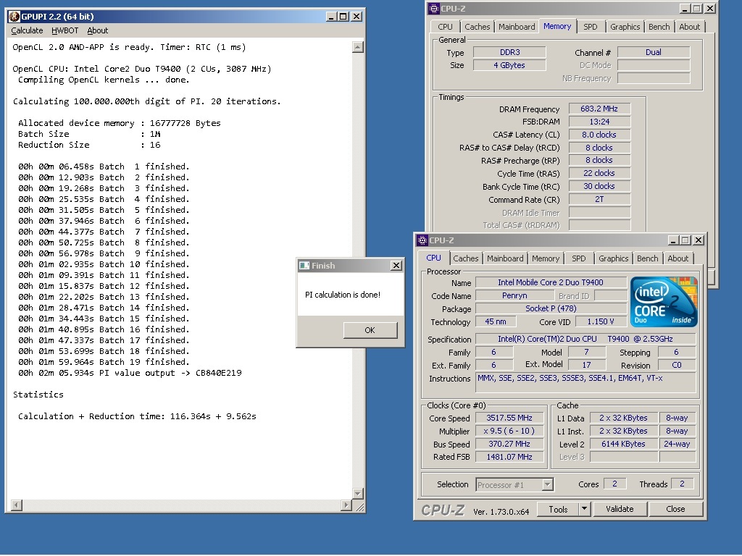Open Graphics tab in front CPU-Z window
Viewport: 742px width, 556px height.
click(x=613, y=258)
